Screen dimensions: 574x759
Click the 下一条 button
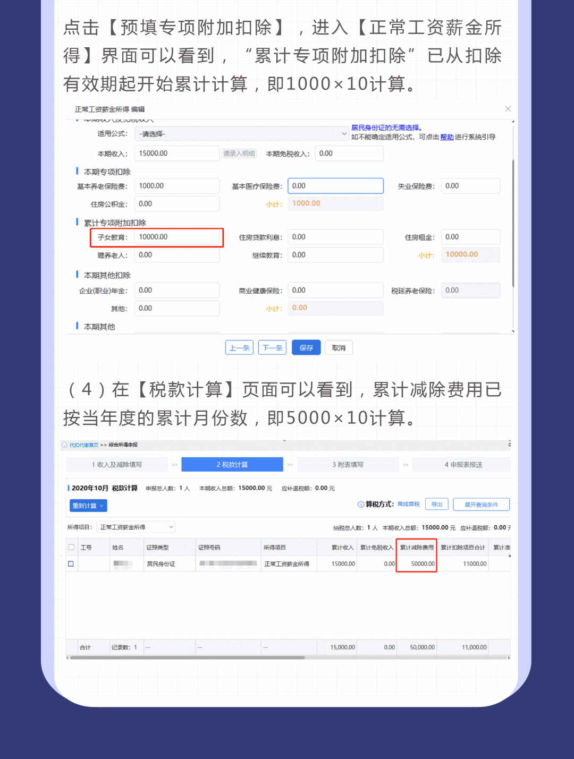[x=272, y=348]
